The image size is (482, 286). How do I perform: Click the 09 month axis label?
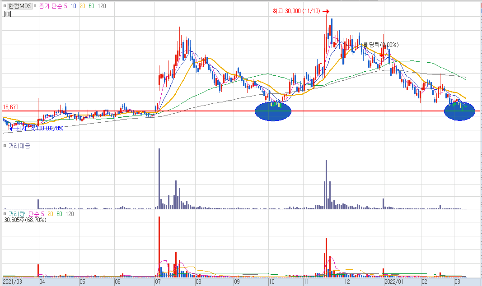[x=237, y=281]
